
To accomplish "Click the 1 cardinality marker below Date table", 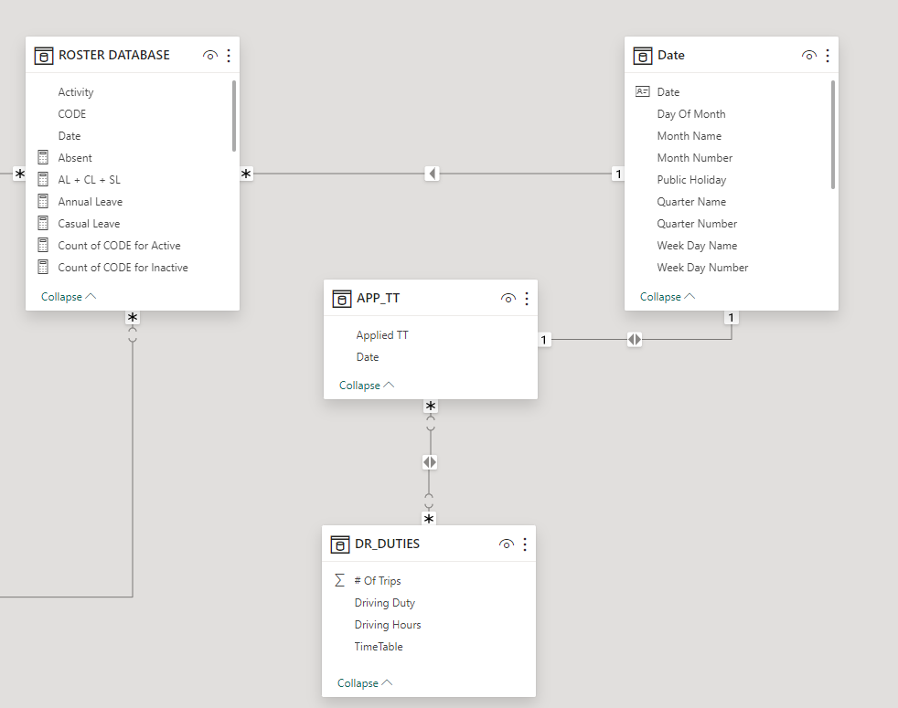I will tap(731, 318).
